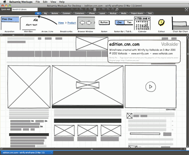This screenshot has width=189, height=155.
Task: Show Media controls in library
Action: (x=124, y=13)
